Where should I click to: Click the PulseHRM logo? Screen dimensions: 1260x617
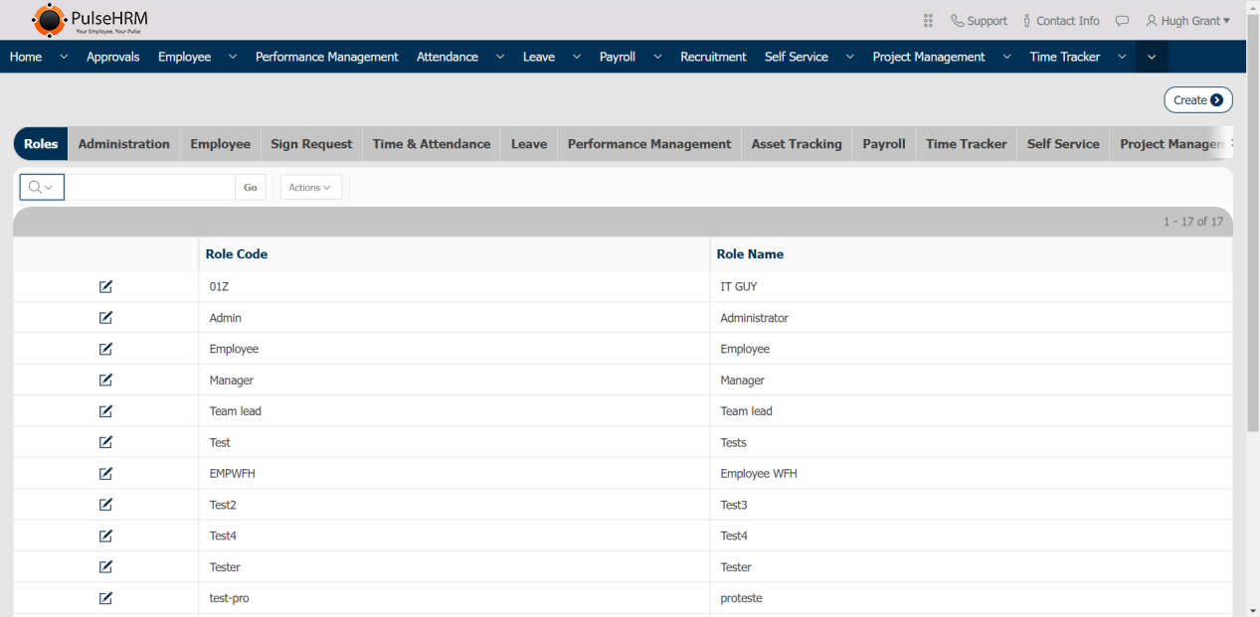90,20
